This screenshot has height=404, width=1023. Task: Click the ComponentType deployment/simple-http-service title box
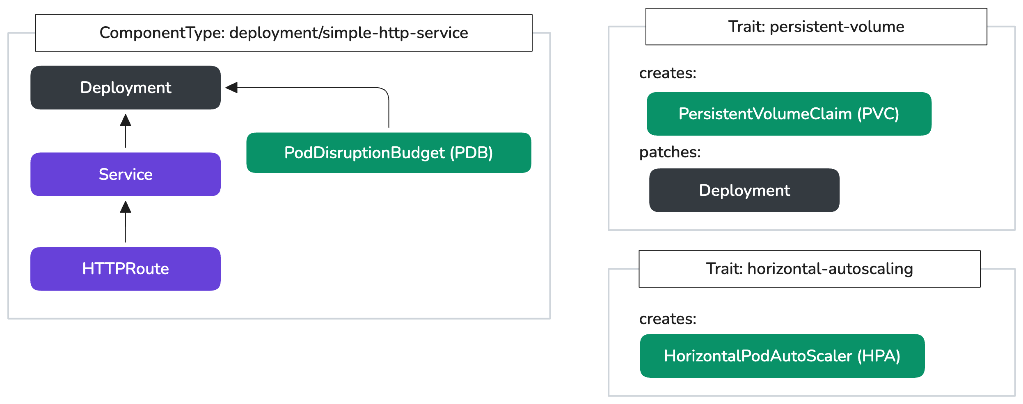[284, 33]
